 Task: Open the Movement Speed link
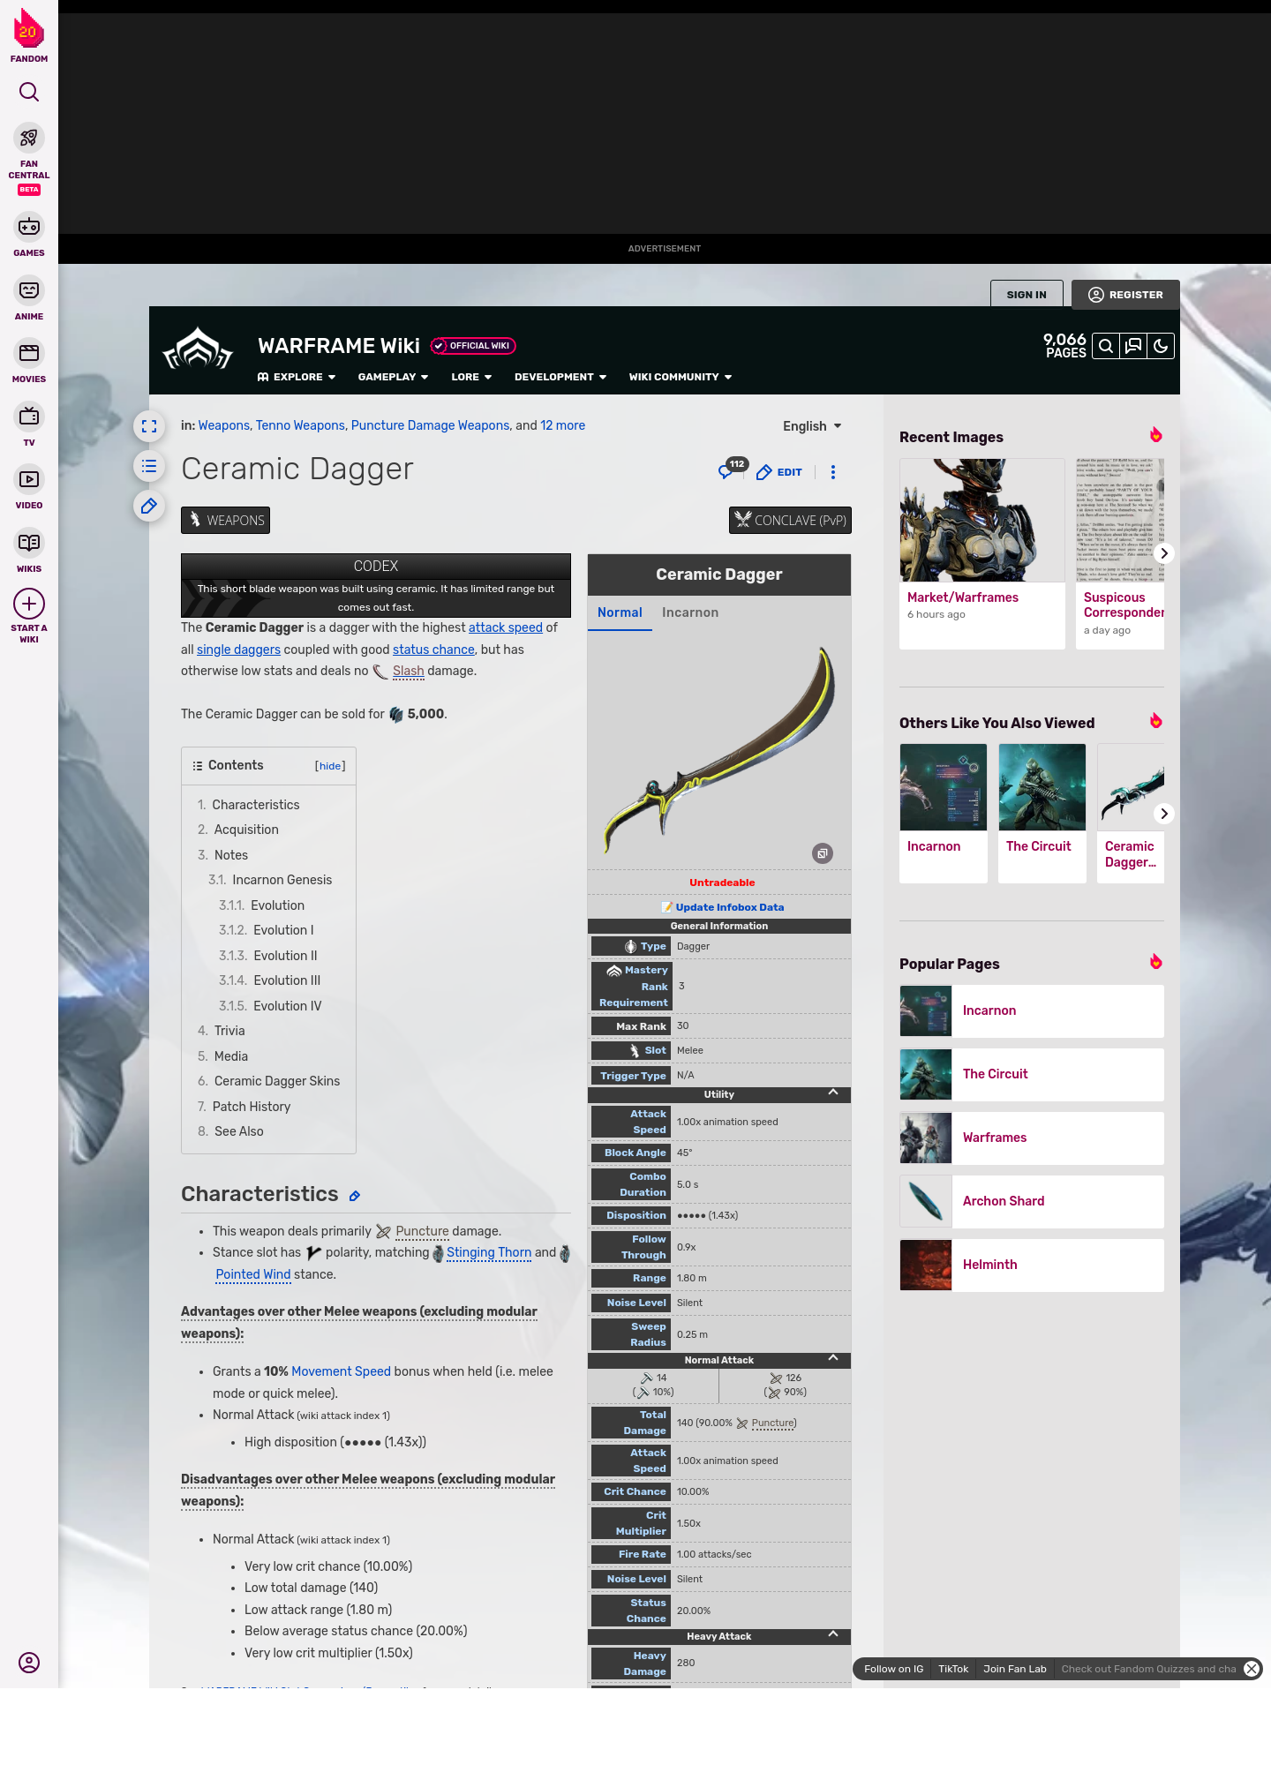(x=341, y=1371)
